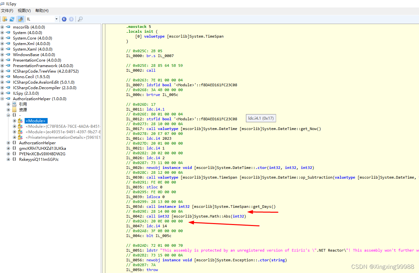419x273 pixels.
Task: Open the IL language dropdown
Action: (x=56, y=19)
